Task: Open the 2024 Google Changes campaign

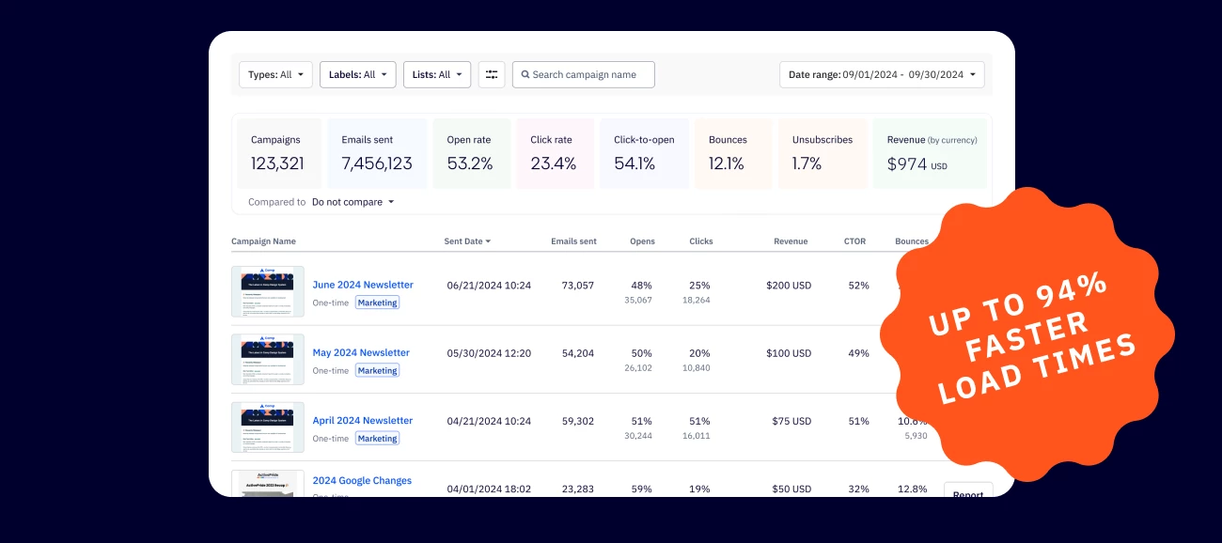Action: pos(362,480)
